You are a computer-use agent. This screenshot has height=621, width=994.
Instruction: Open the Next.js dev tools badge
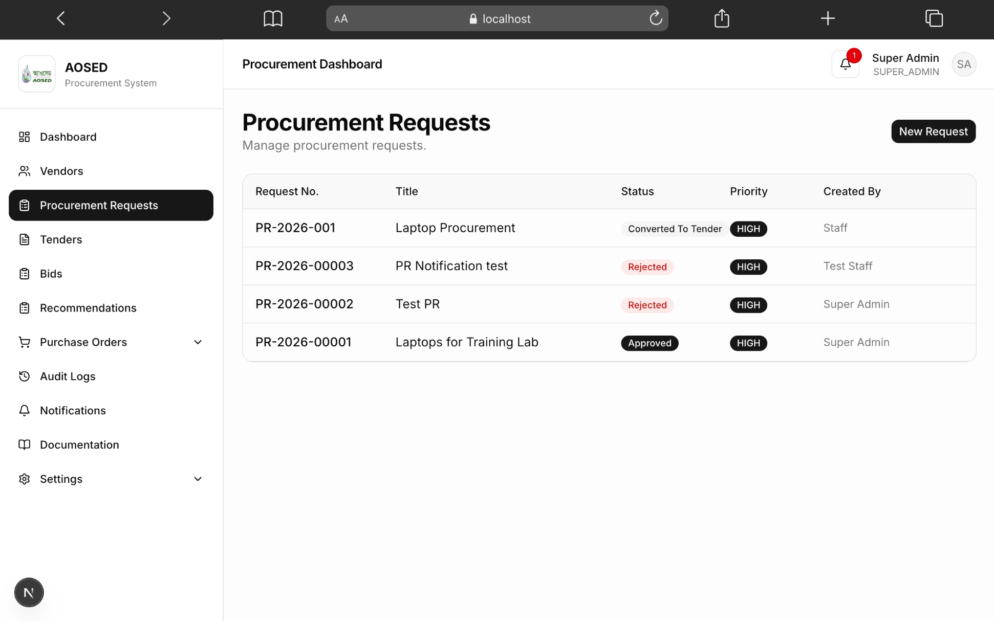click(29, 592)
